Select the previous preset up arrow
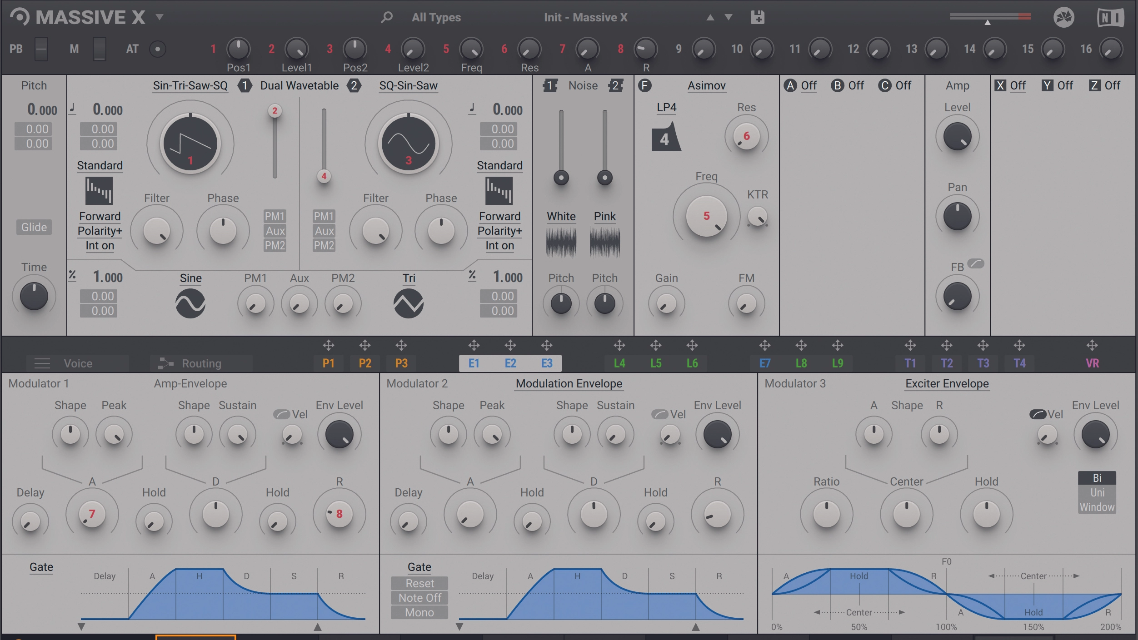1138x640 pixels. 710,17
